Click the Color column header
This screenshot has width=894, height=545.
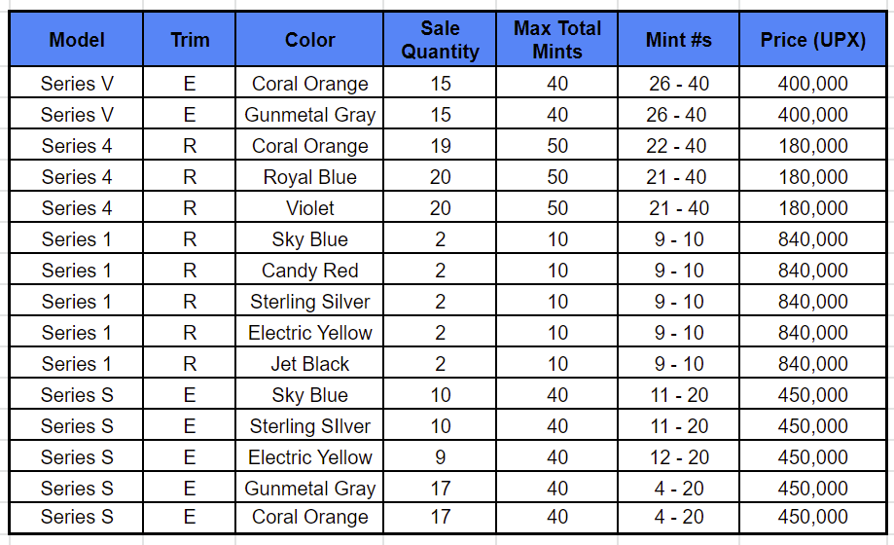coord(309,39)
